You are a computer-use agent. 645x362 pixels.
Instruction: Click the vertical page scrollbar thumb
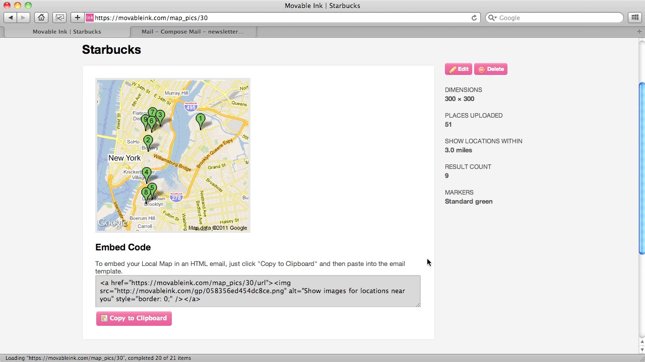(641, 168)
